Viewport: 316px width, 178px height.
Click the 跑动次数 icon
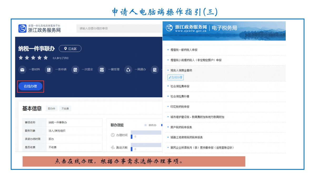[113, 147]
